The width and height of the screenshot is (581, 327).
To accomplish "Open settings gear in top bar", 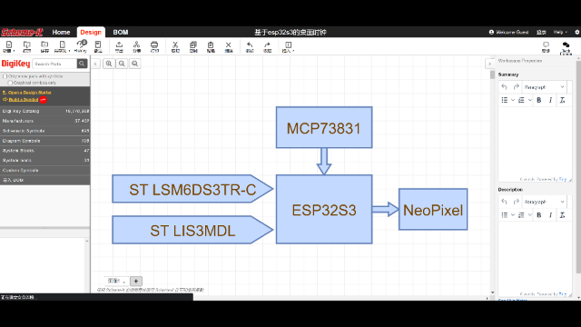I will point(577,33).
